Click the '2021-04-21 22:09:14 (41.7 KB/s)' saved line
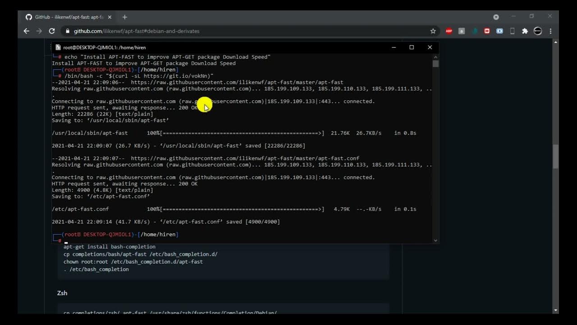Screen dimensions: 577x325 point(166,222)
